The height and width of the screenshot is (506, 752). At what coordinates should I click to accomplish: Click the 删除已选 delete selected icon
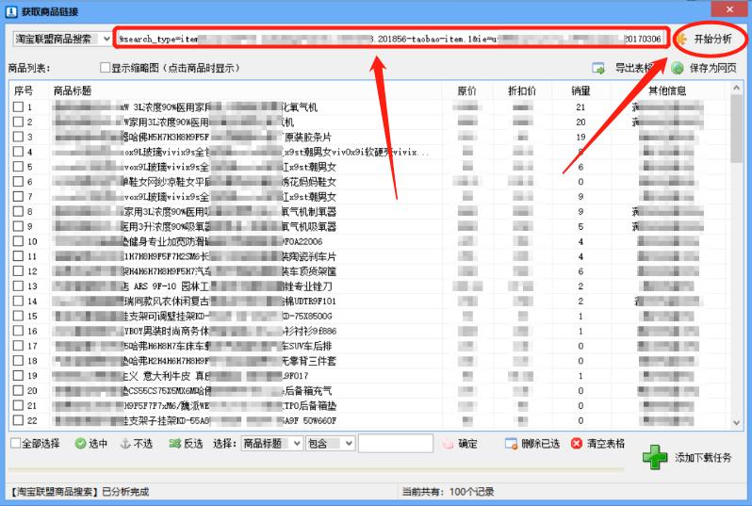512,444
